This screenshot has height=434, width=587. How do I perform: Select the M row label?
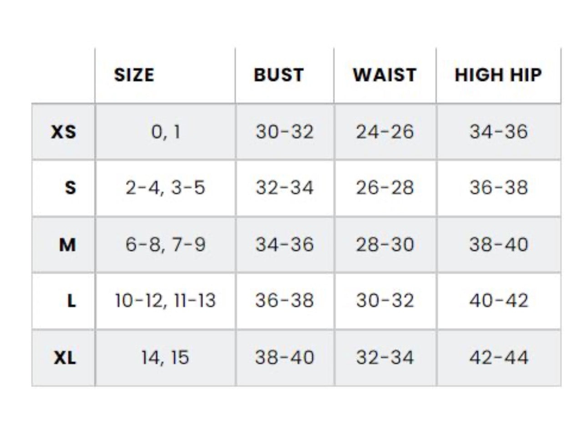click(x=67, y=245)
